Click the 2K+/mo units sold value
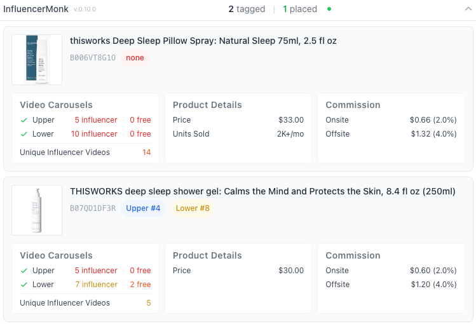Viewport: 476px width, 324px height. (290, 134)
